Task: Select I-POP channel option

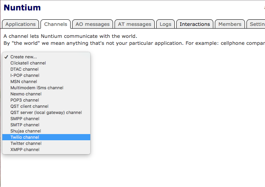Action: point(46,75)
